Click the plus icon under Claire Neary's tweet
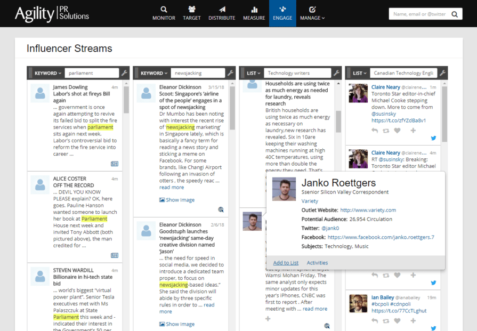The height and width of the screenshot is (331, 477). [413, 130]
